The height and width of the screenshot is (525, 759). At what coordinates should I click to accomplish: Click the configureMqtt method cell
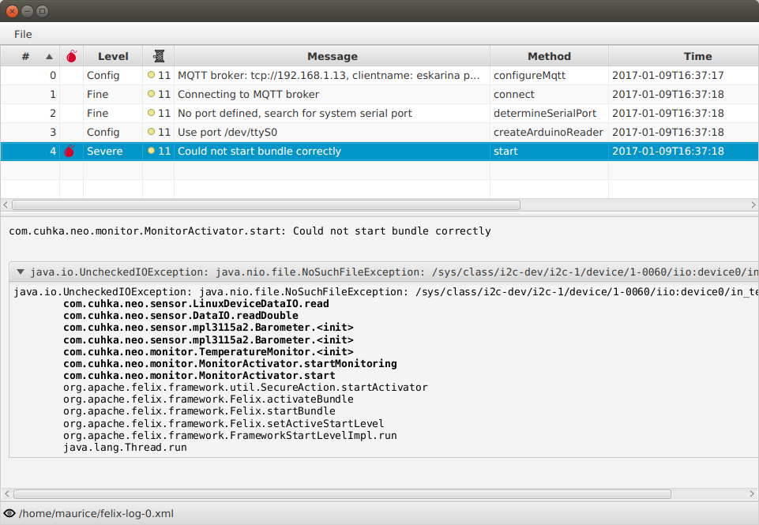(x=549, y=76)
